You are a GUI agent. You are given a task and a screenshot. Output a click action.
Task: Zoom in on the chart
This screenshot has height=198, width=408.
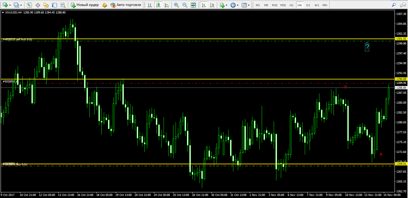click(176, 5)
